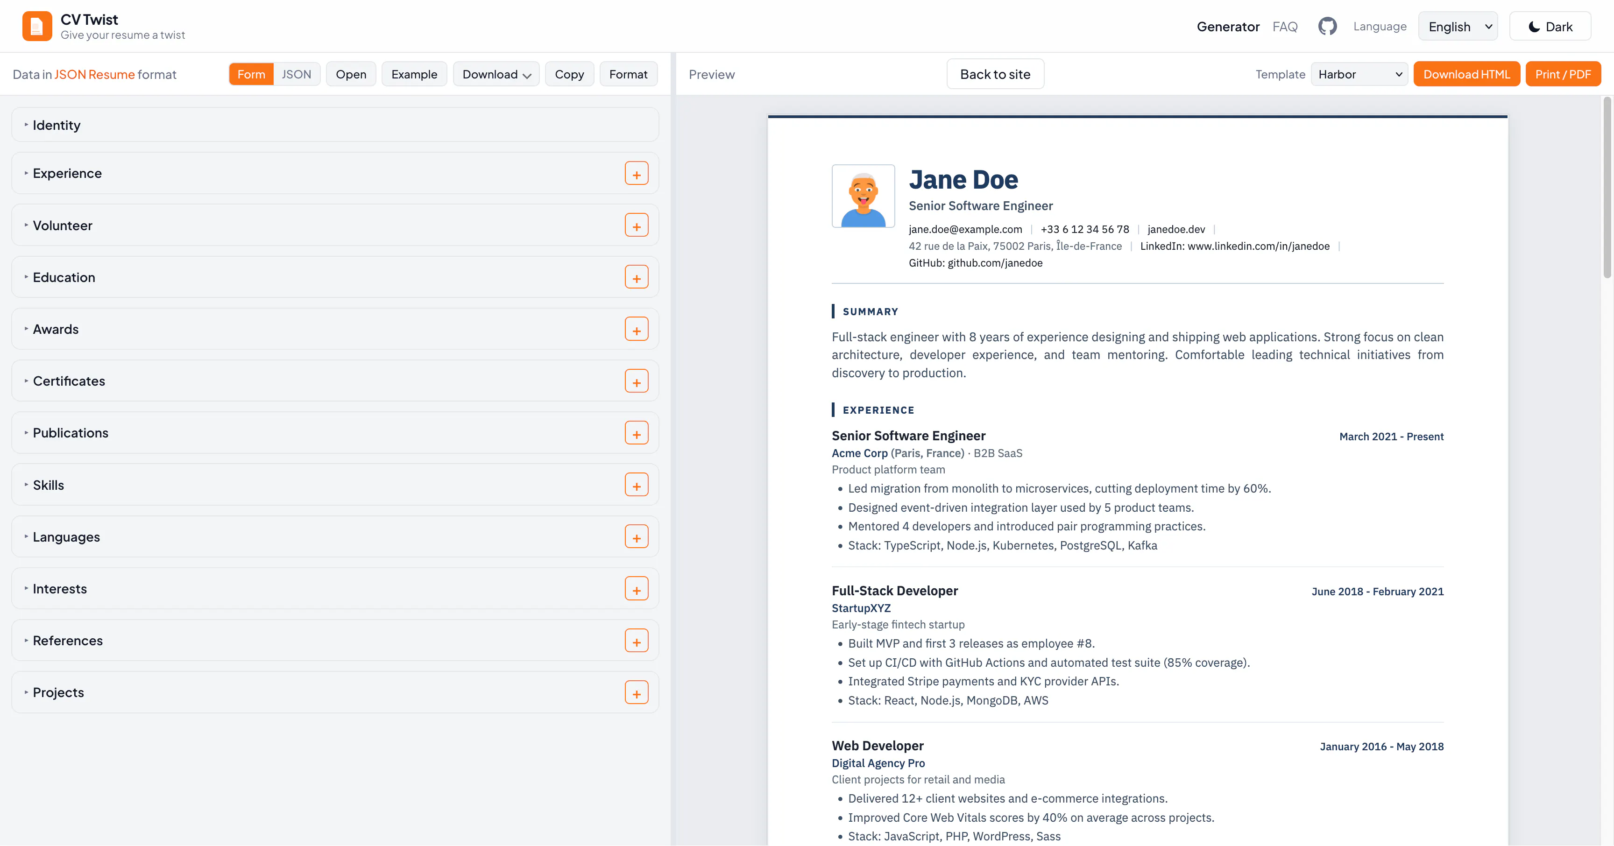This screenshot has height=846, width=1614.
Task: Click the Copy button
Action: [x=569, y=74]
